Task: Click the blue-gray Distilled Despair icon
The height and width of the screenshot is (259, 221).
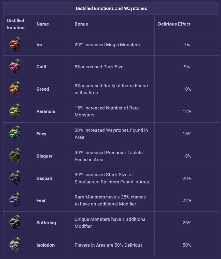Action: (15, 178)
